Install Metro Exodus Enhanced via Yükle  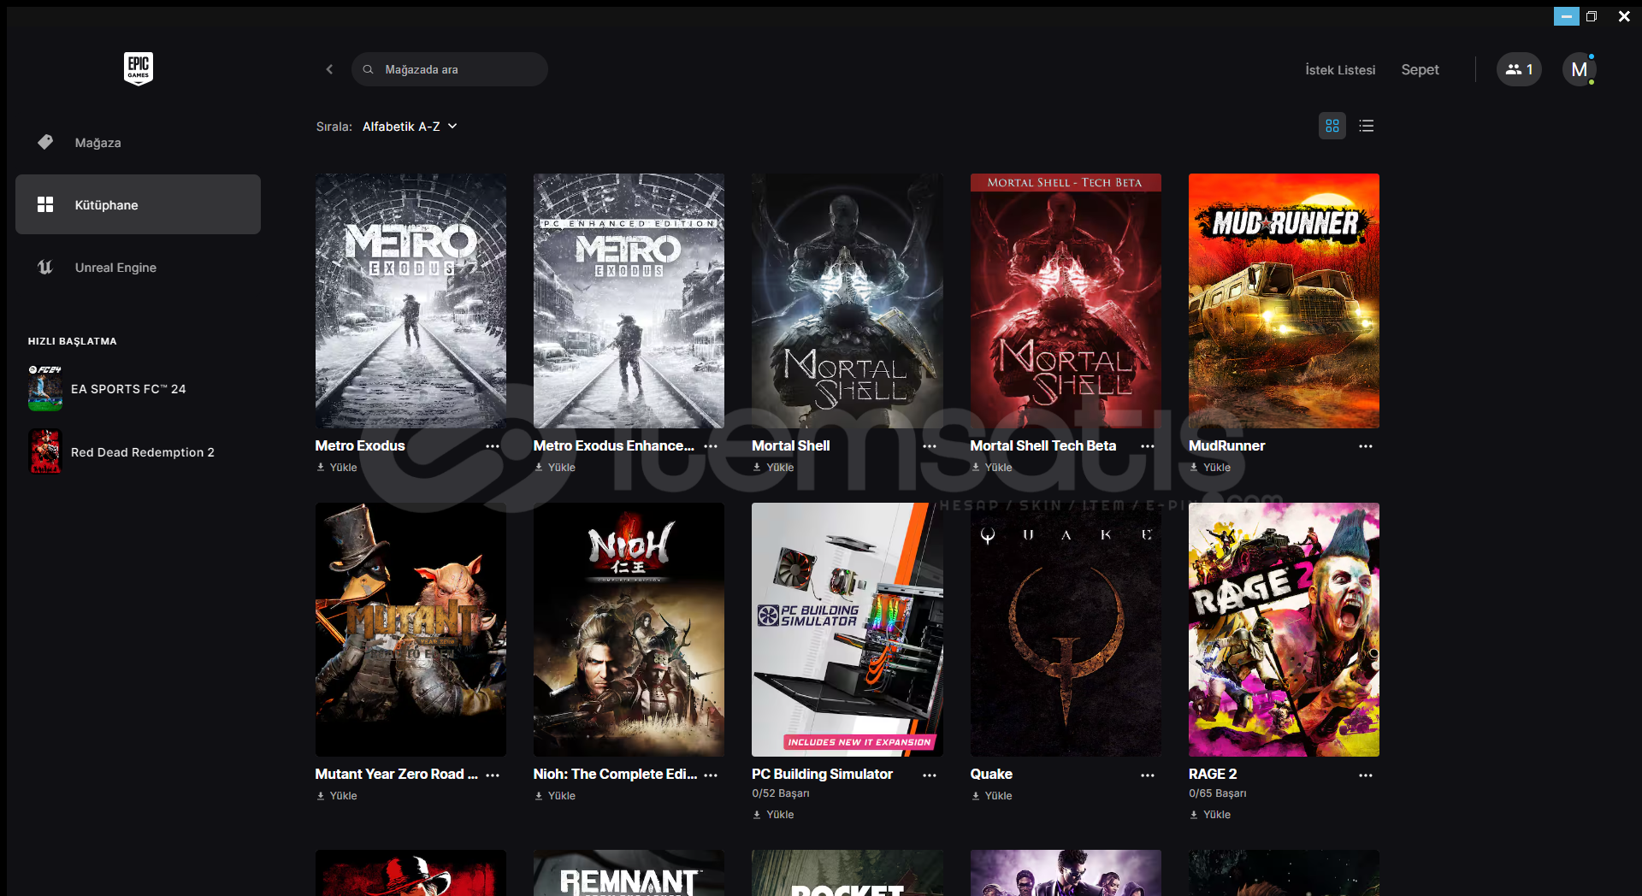click(x=555, y=468)
